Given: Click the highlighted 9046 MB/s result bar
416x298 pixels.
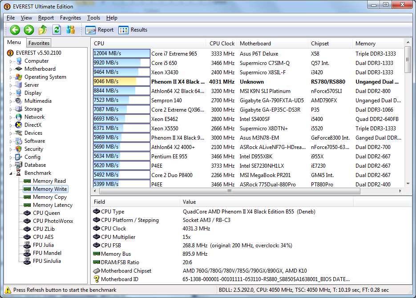Looking at the screenshot, I should tap(121, 81).
